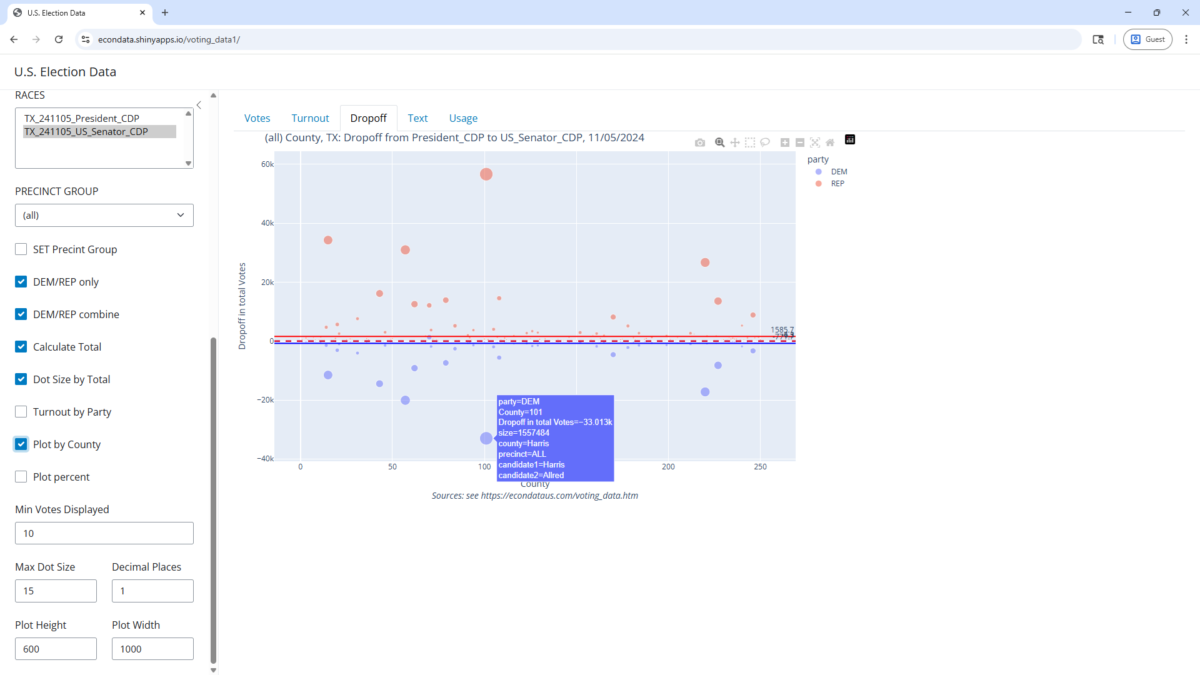Activate Lasso Select tool
1200x675 pixels.
click(x=765, y=142)
